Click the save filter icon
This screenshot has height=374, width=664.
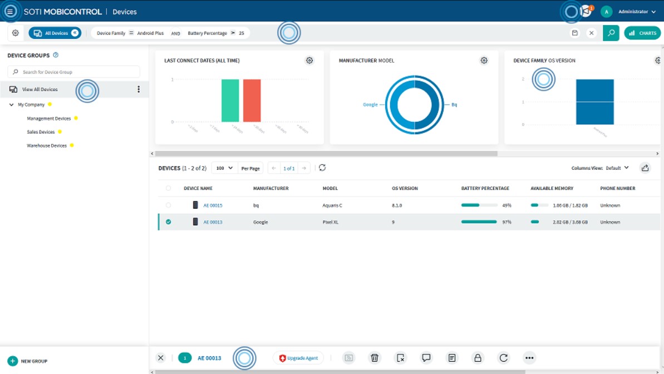coord(576,33)
